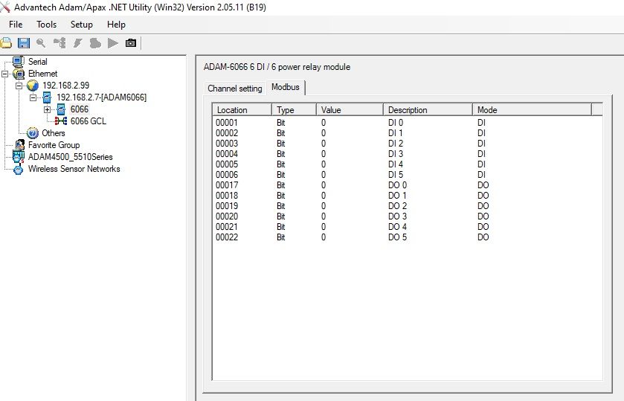Open the Help menu
Image resolution: width=624 pixels, height=401 pixels.
[x=116, y=25]
